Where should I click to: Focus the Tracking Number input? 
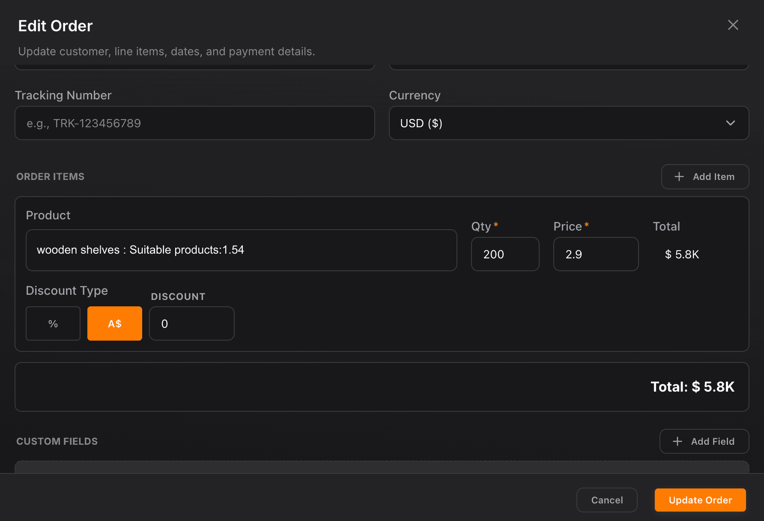(194, 123)
